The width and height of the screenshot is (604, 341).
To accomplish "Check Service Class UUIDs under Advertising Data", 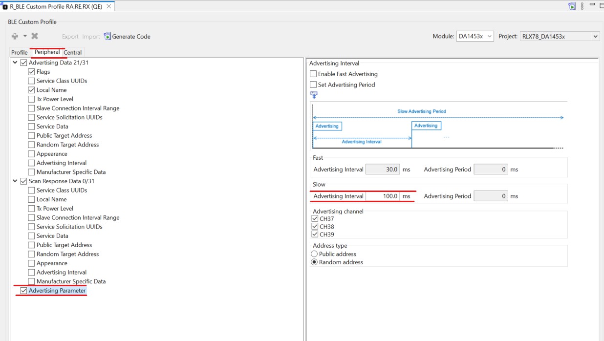I will point(31,81).
